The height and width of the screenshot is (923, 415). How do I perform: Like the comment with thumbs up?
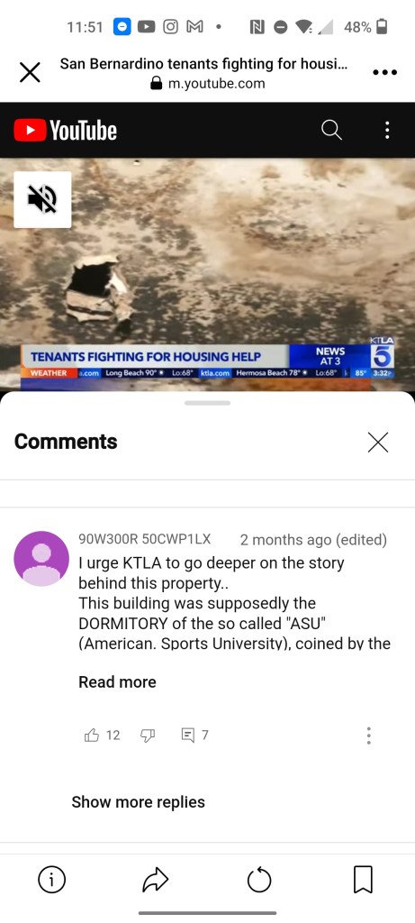(x=92, y=735)
